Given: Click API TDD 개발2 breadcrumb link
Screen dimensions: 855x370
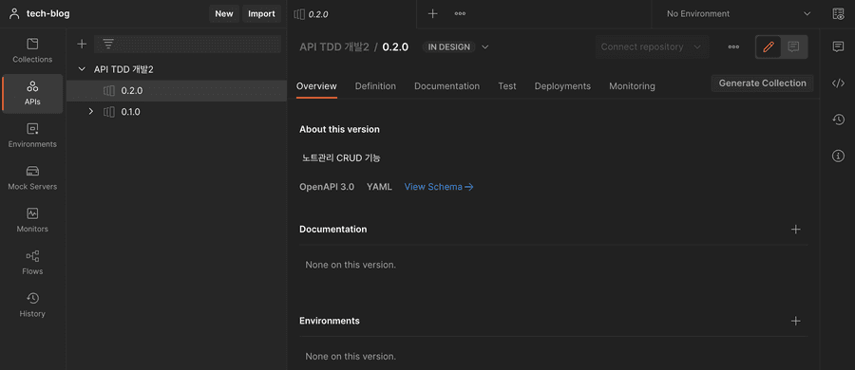Looking at the screenshot, I should pyautogui.click(x=334, y=46).
